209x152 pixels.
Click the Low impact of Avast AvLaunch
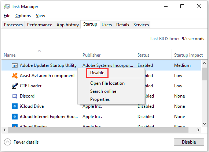tap(178, 76)
